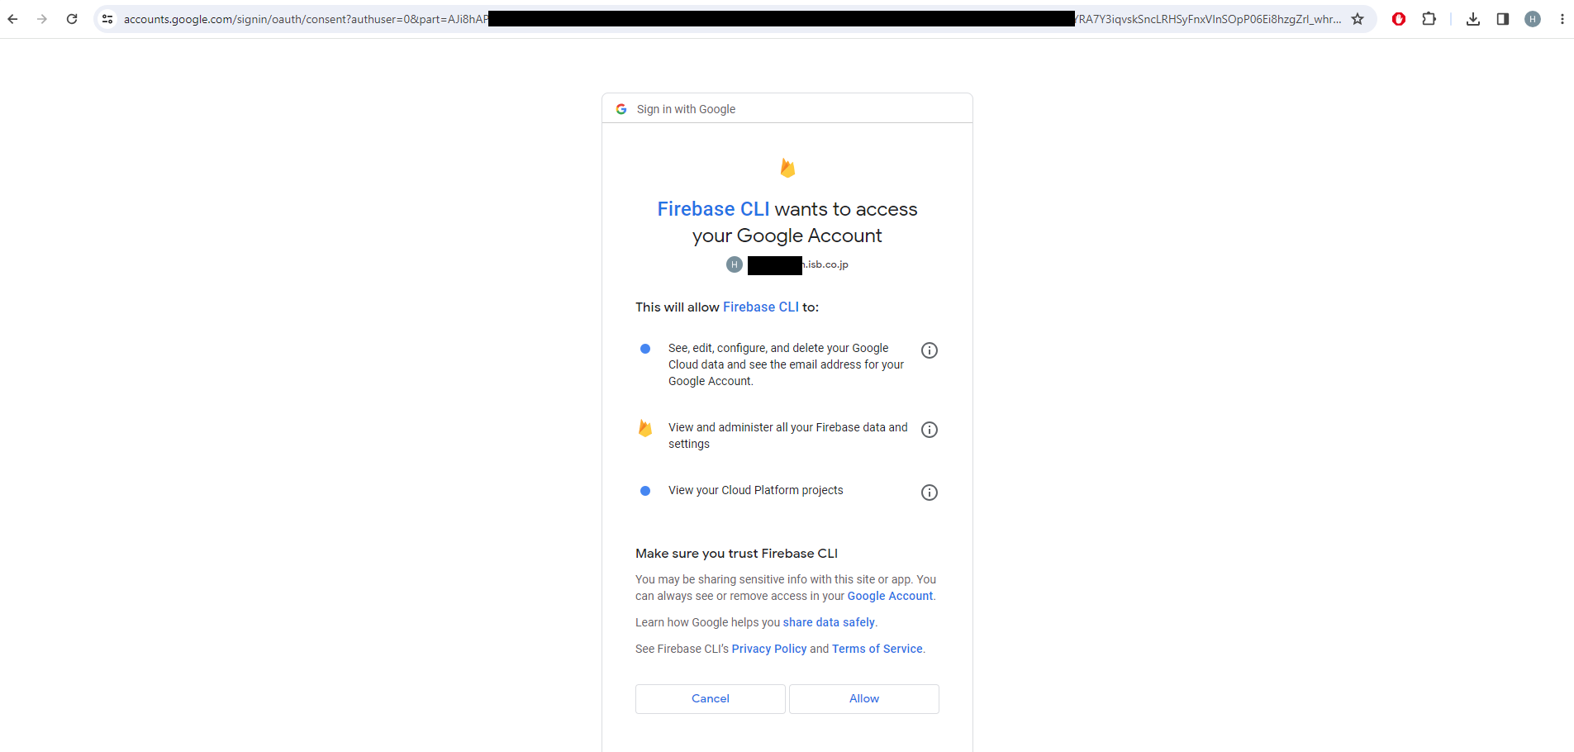Show info for Firebase data permission
The image size is (1574, 752).
click(930, 430)
